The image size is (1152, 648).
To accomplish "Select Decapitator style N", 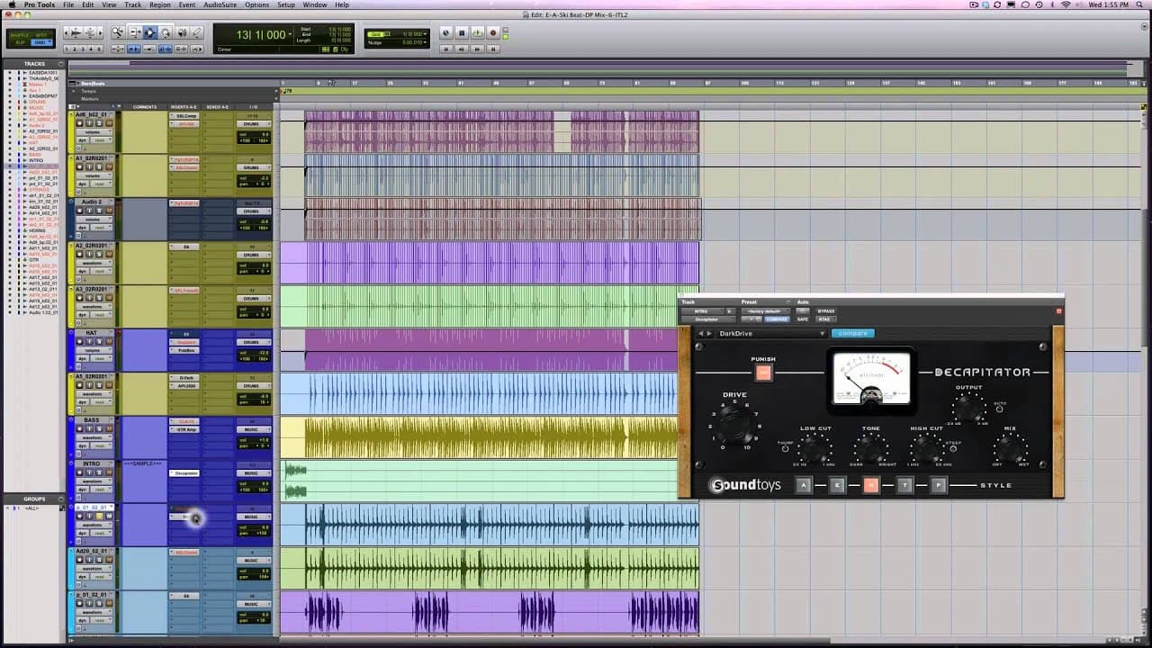I will click(x=870, y=486).
